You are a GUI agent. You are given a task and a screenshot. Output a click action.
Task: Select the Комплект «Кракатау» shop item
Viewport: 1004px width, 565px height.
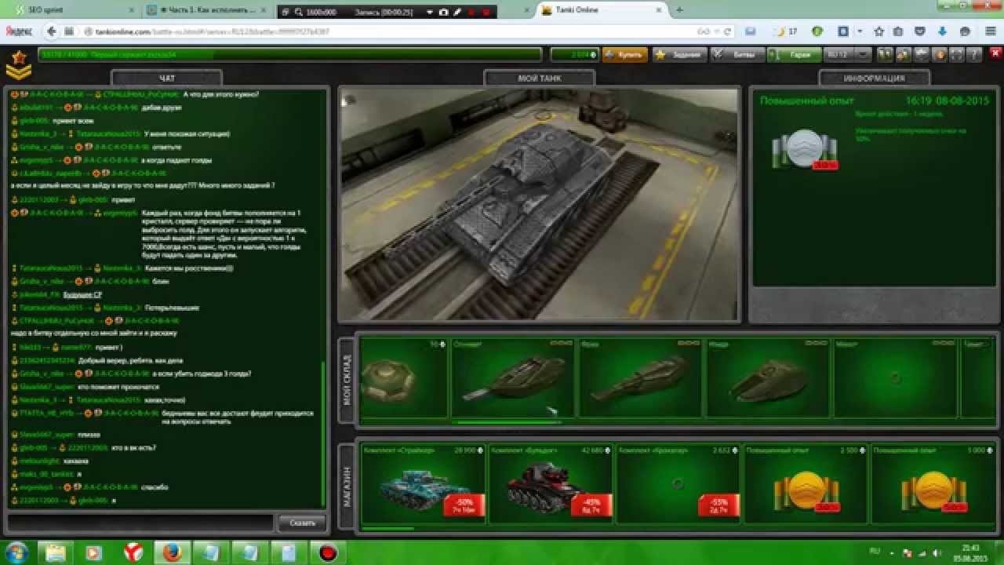pyautogui.click(x=678, y=486)
